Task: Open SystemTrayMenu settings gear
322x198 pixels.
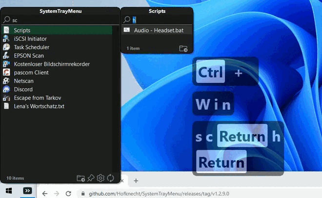Action: (x=101, y=178)
